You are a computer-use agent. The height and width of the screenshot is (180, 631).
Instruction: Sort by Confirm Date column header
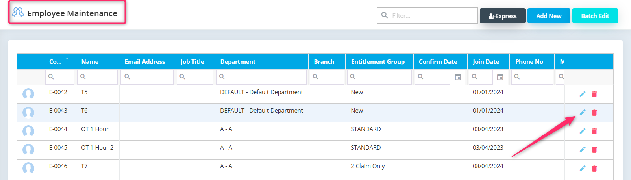(x=440, y=61)
